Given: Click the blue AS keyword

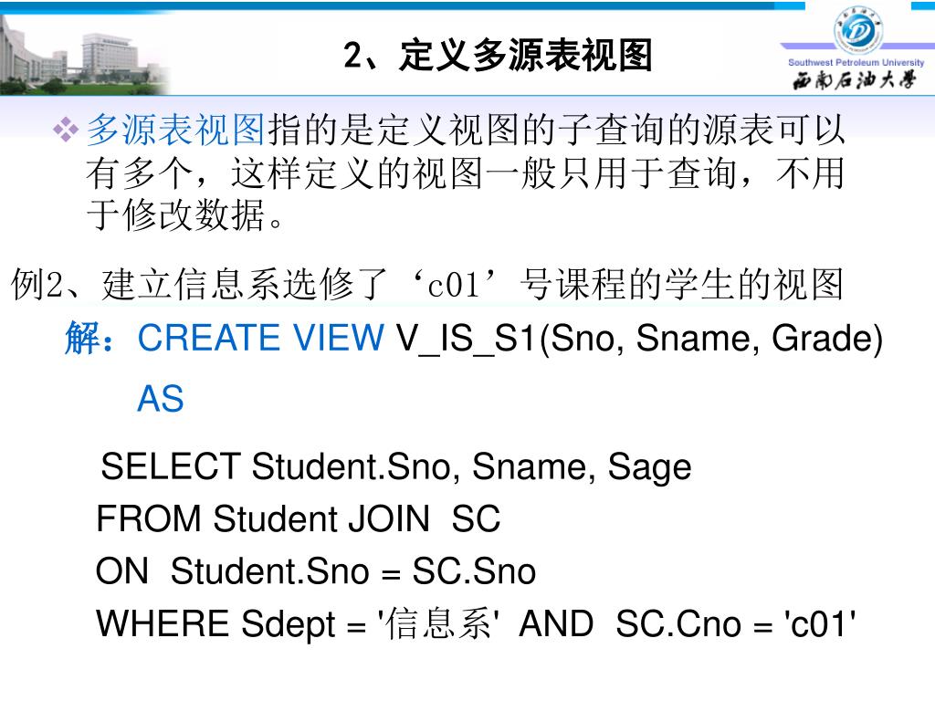Looking at the screenshot, I should [x=161, y=399].
